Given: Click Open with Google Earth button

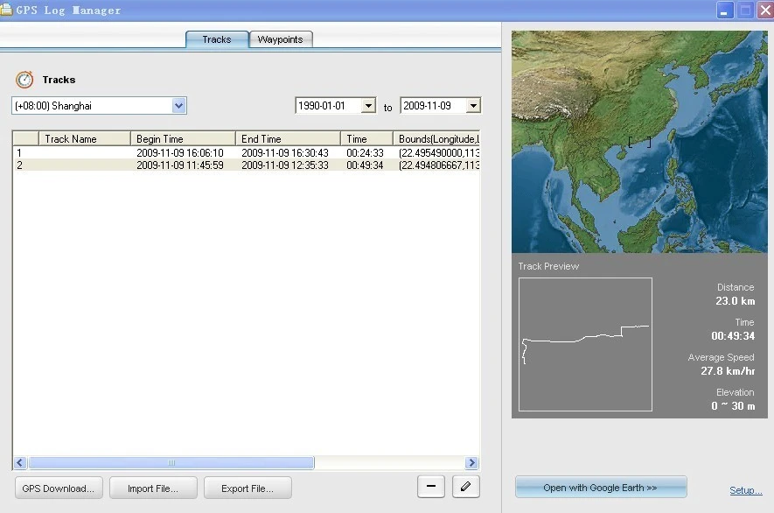Looking at the screenshot, I should [600, 488].
